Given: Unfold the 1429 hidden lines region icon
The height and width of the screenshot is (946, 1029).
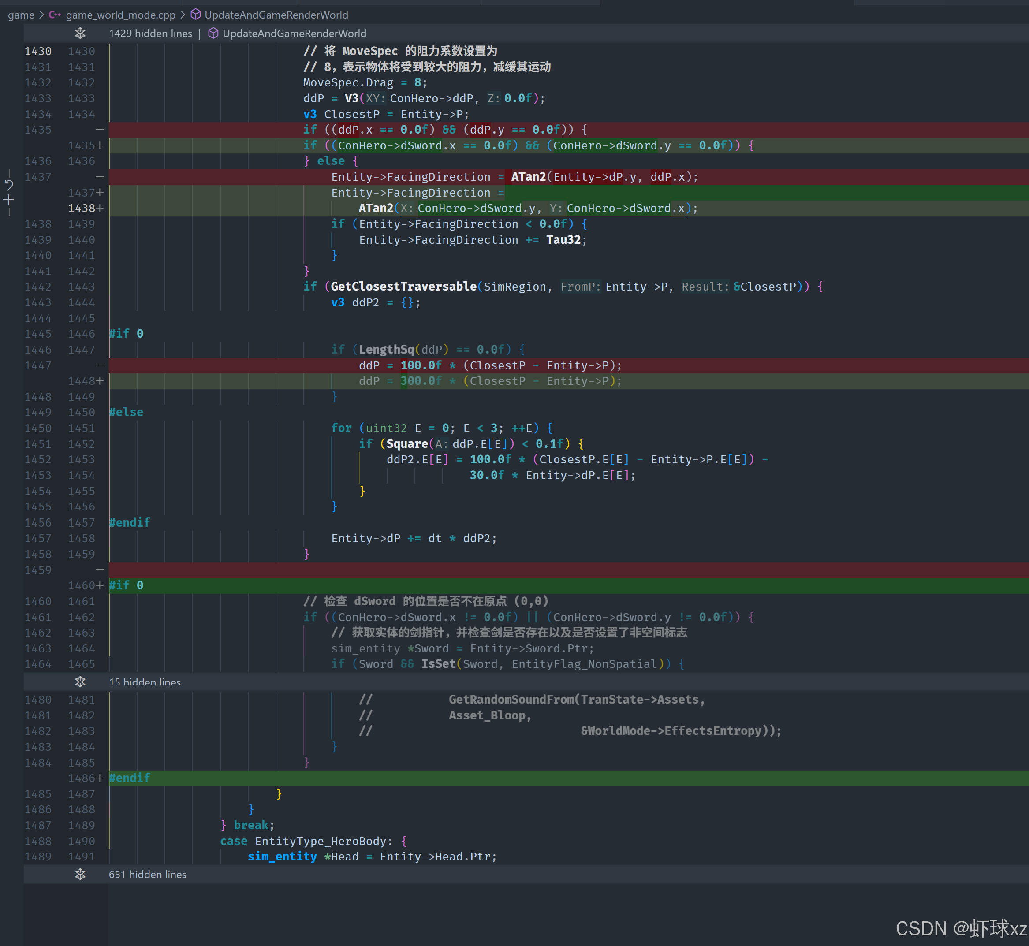Looking at the screenshot, I should click(80, 33).
